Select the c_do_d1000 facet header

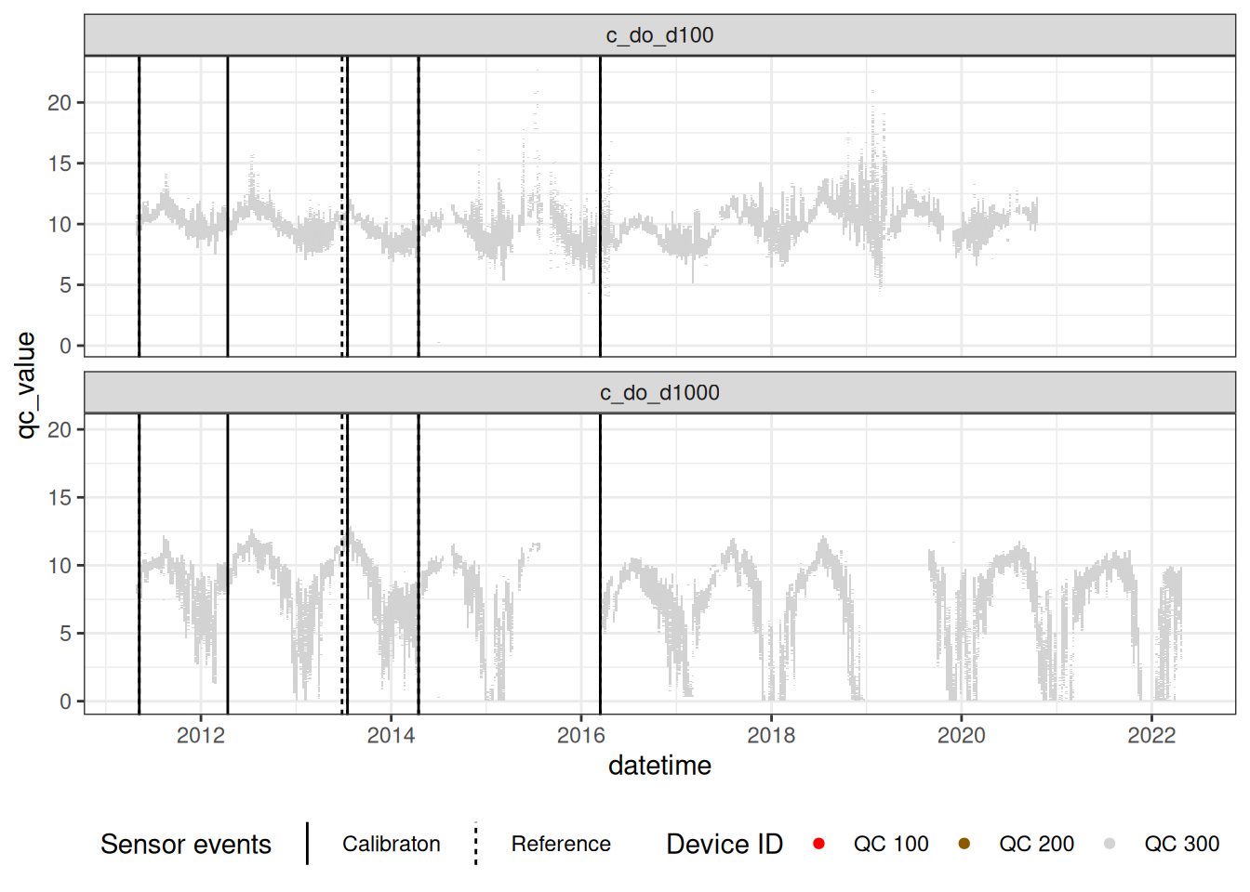[659, 393]
